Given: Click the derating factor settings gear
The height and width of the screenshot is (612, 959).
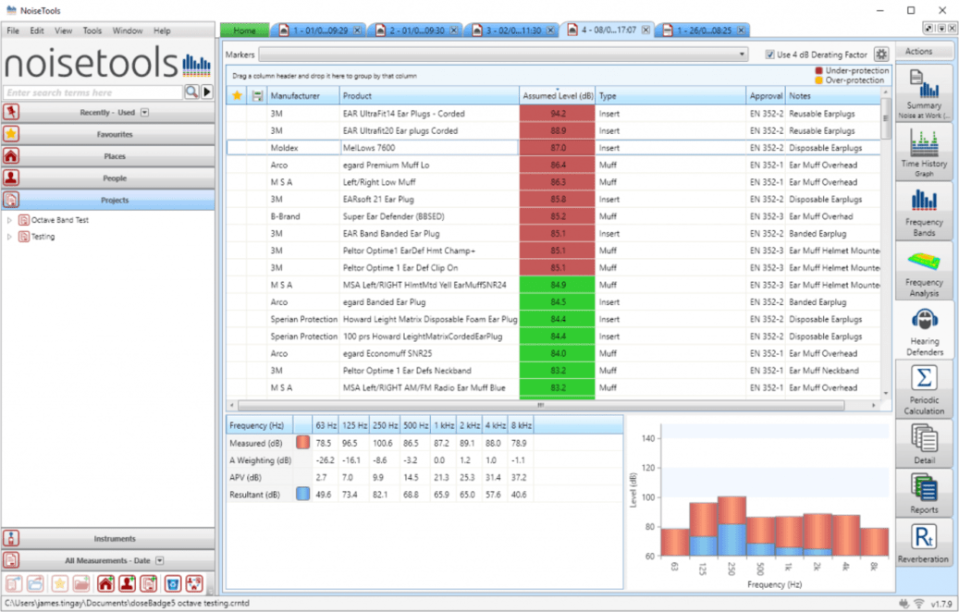Looking at the screenshot, I should (x=880, y=55).
